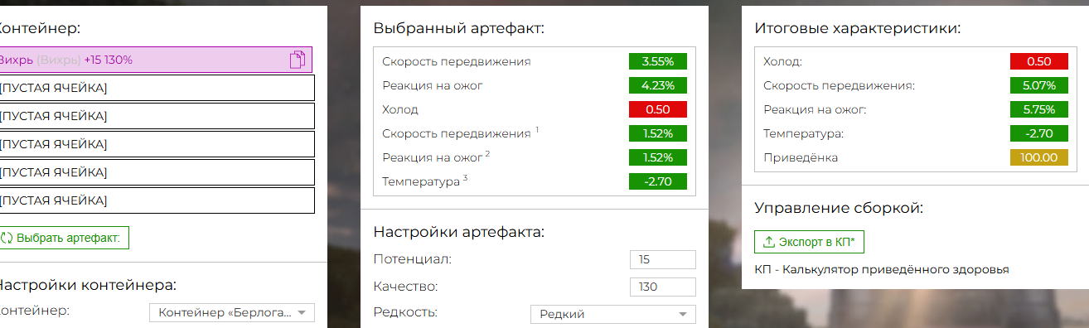Click the Реакция на ожог 5.75% total
This screenshot has width=1089, height=328.
tap(1039, 109)
